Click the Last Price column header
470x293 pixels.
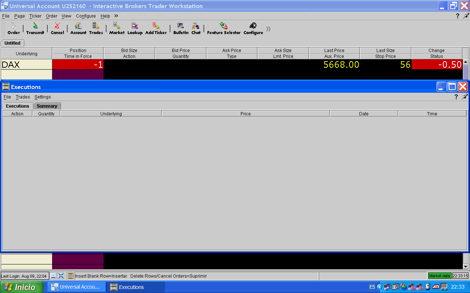coord(334,51)
